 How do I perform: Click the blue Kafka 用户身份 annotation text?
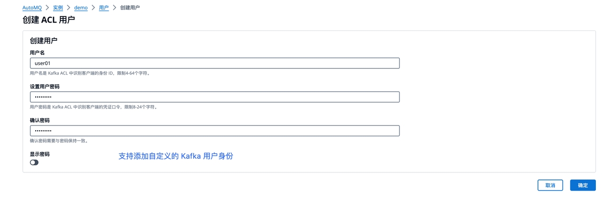tap(175, 156)
